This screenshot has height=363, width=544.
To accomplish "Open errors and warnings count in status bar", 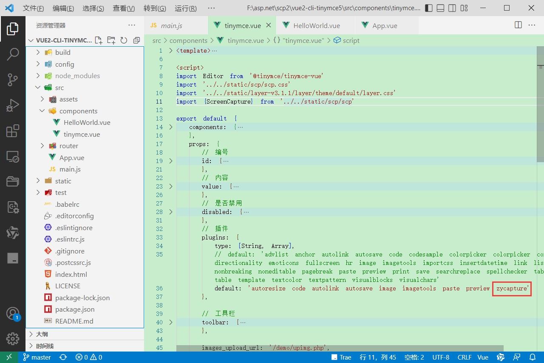I will click(x=89, y=357).
